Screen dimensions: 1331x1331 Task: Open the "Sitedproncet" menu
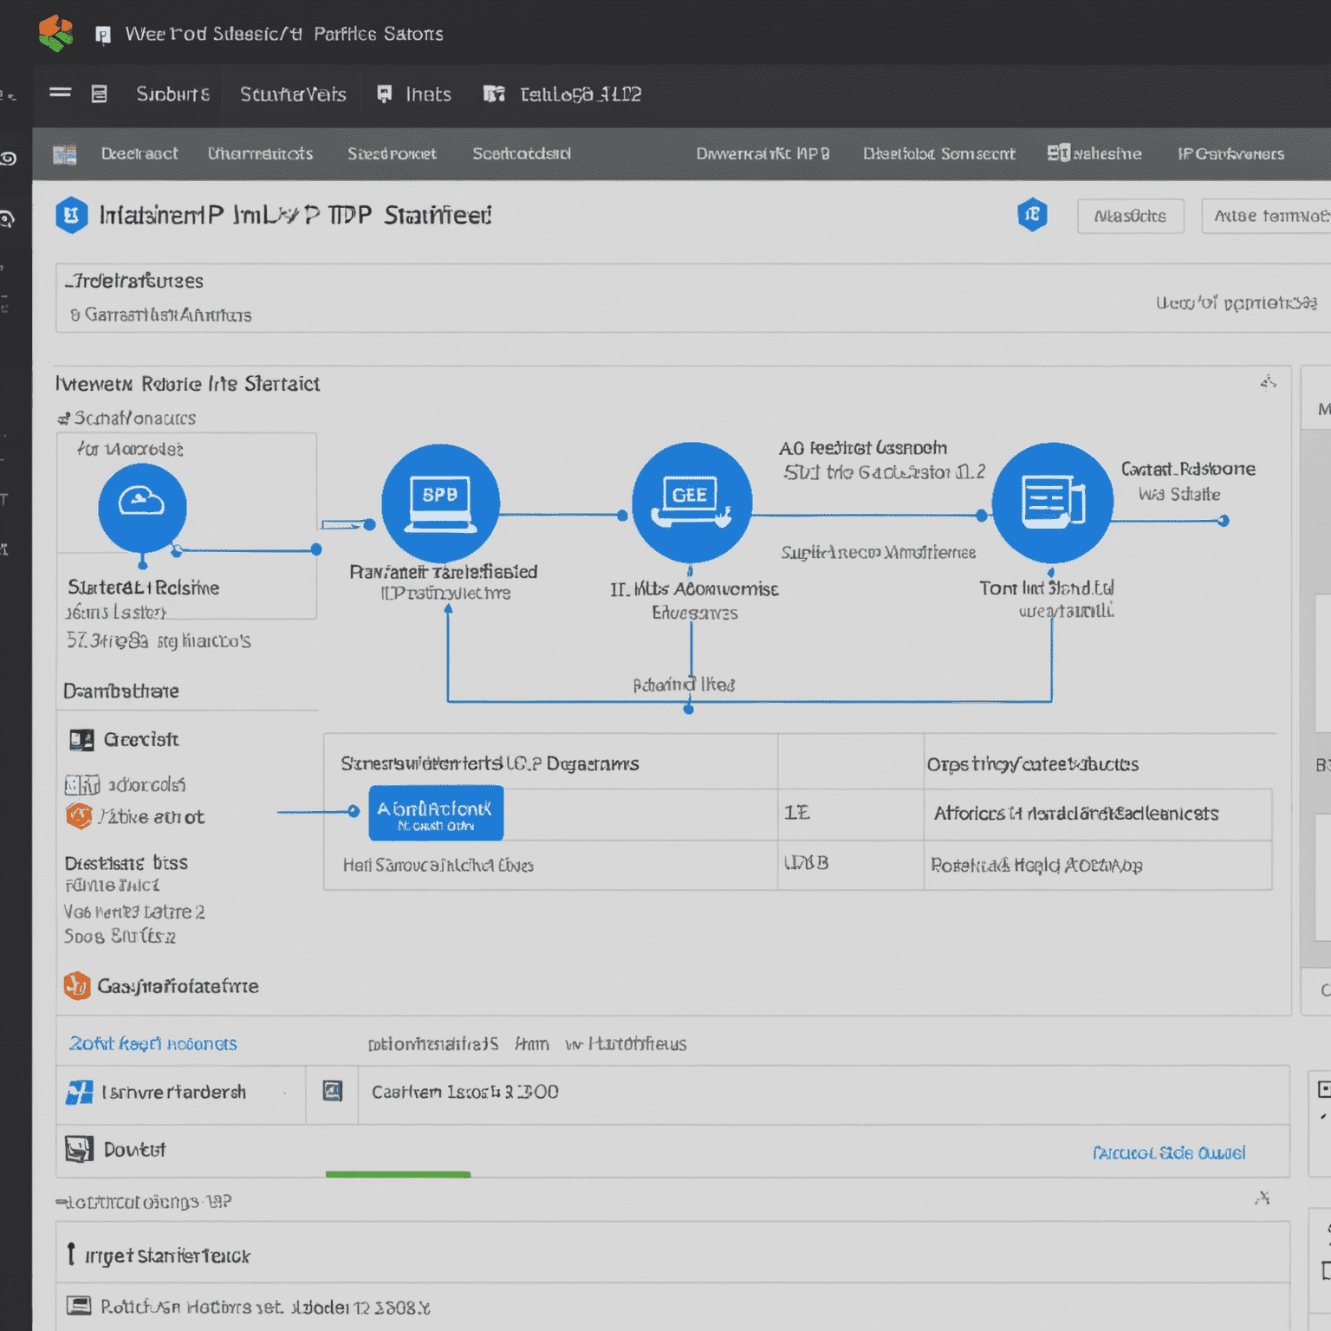point(392,153)
